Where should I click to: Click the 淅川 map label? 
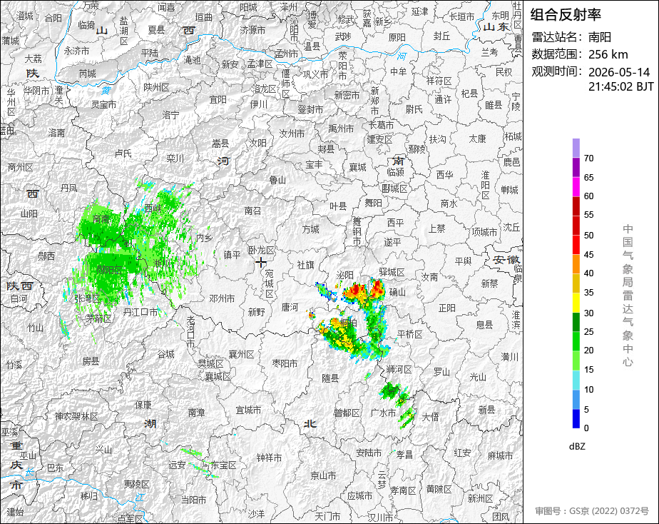[163, 263]
